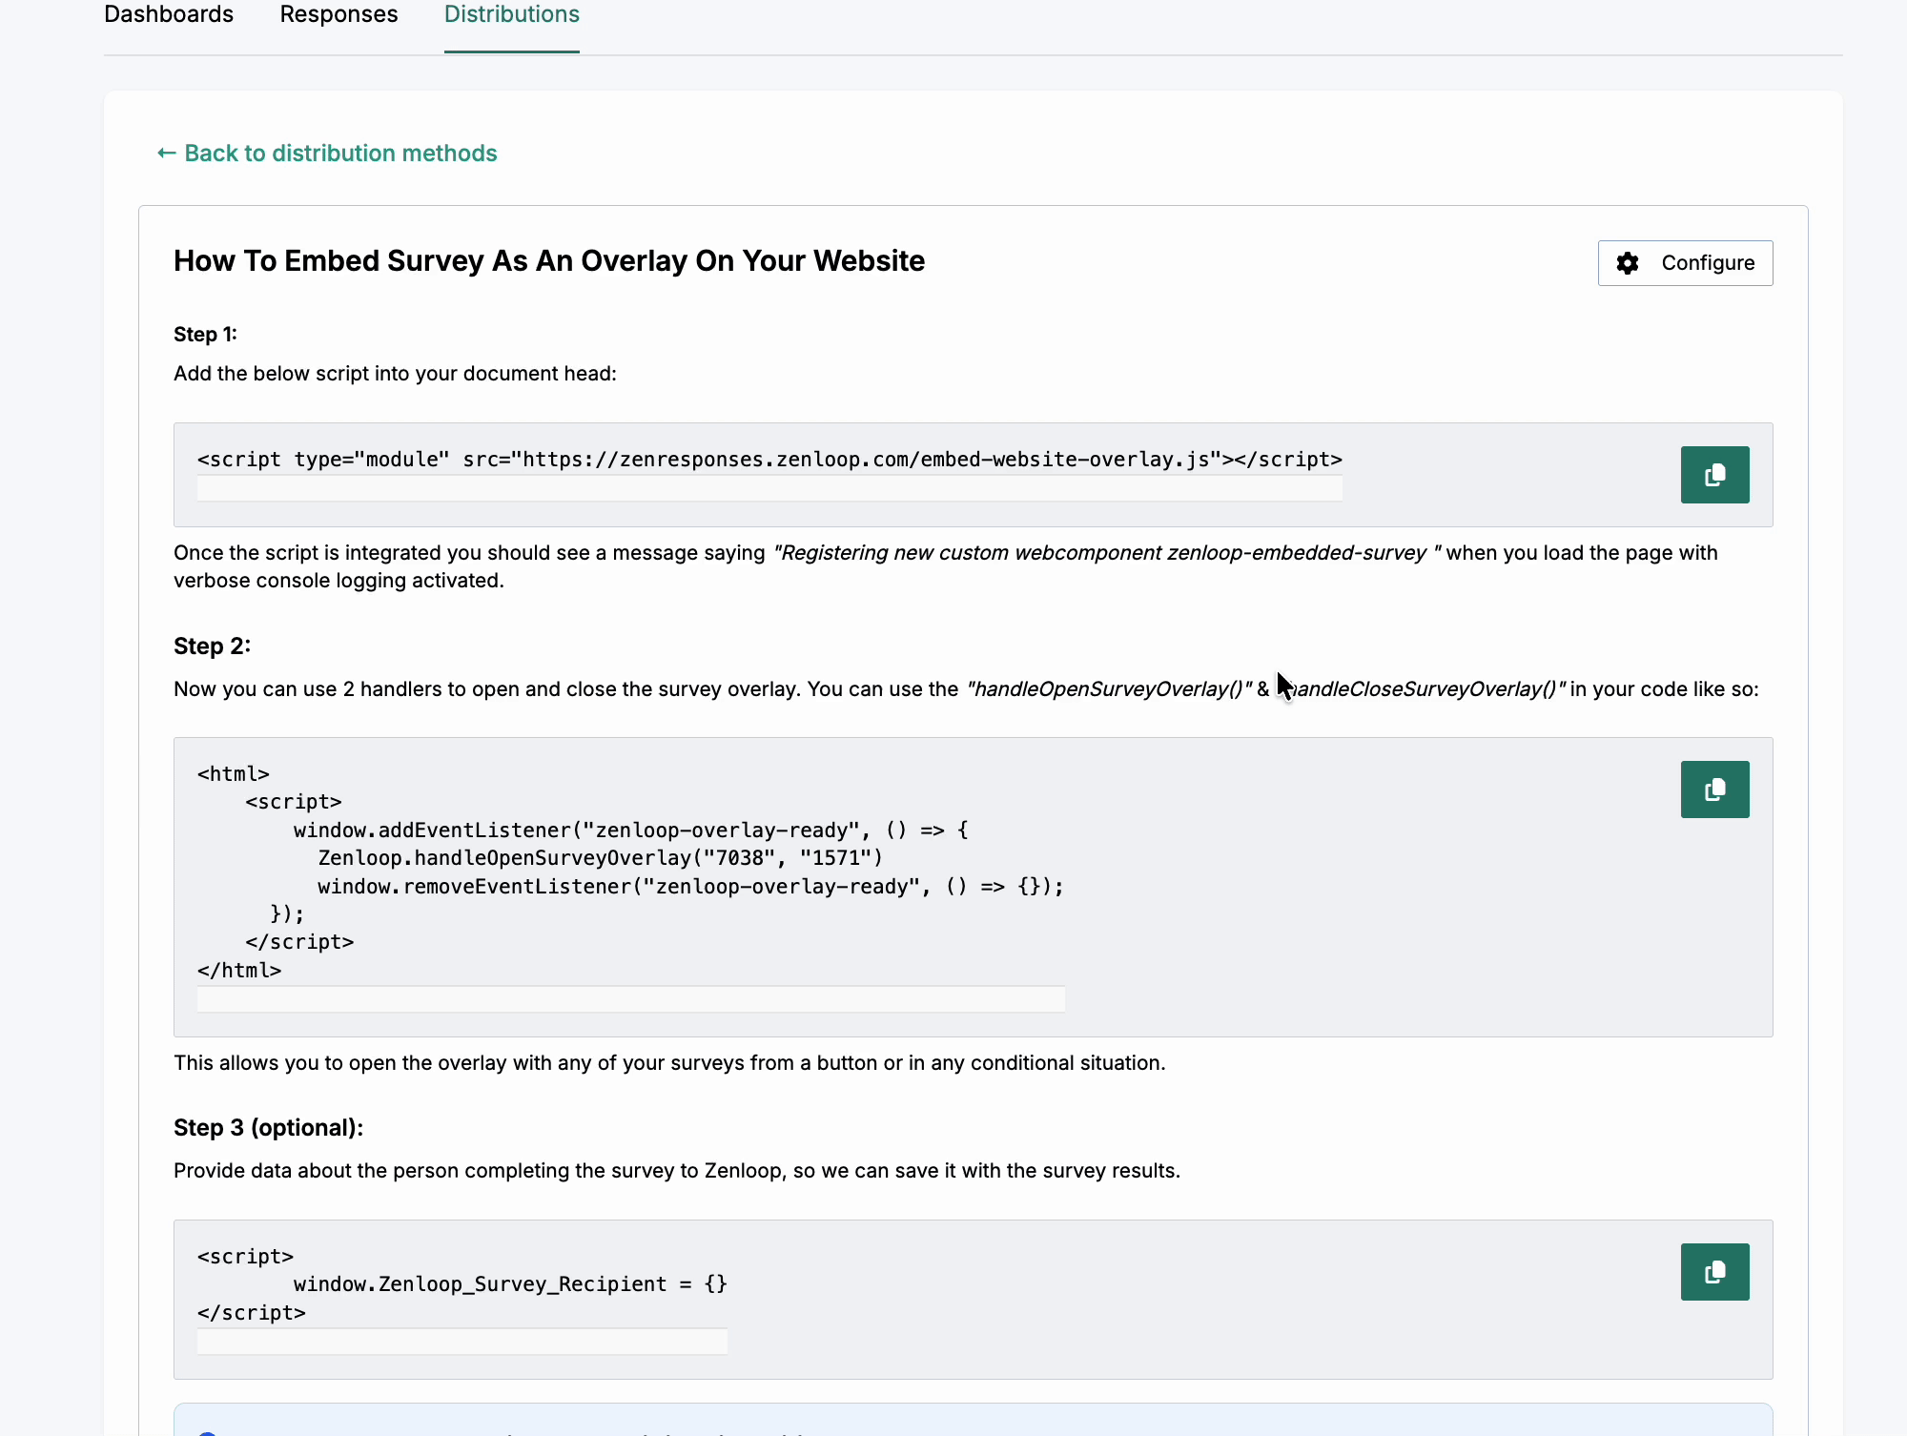Click the window.Zenloop_Survey_Recipient code line
The width and height of the screenshot is (1907, 1436).
point(509,1284)
